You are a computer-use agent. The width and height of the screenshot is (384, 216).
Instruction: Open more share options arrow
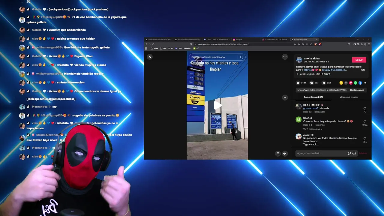tap(365, 83)
